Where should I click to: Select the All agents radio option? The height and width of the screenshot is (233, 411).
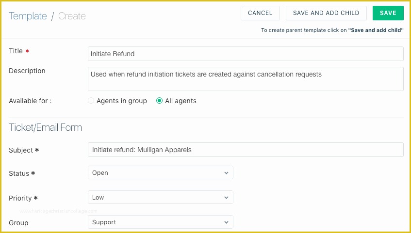[159, 101]
